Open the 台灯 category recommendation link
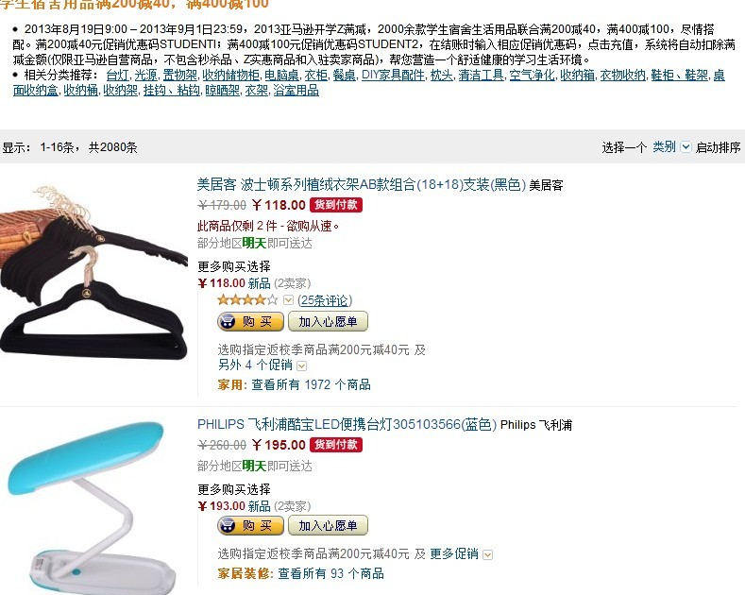The image size is (745, 595). pyautogui.click(x=117, y=76)
